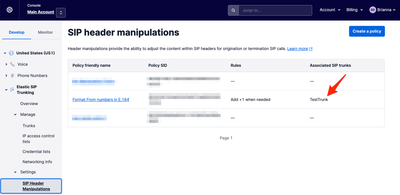Open the Billing dropdown menu
Viewport: 400px width, 195px height.
[354, 10]
